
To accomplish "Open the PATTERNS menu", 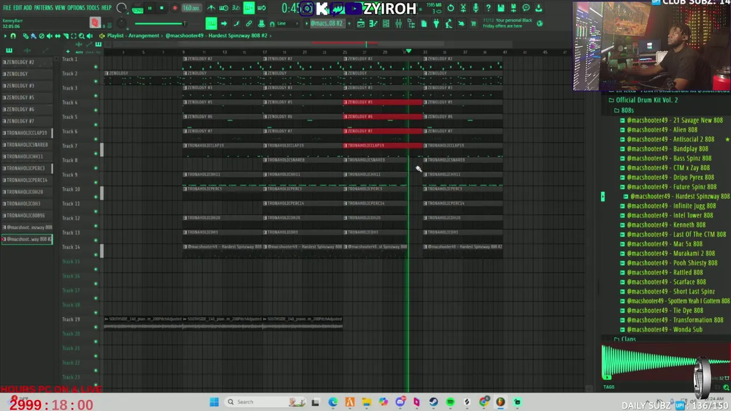I will (43, 8).
